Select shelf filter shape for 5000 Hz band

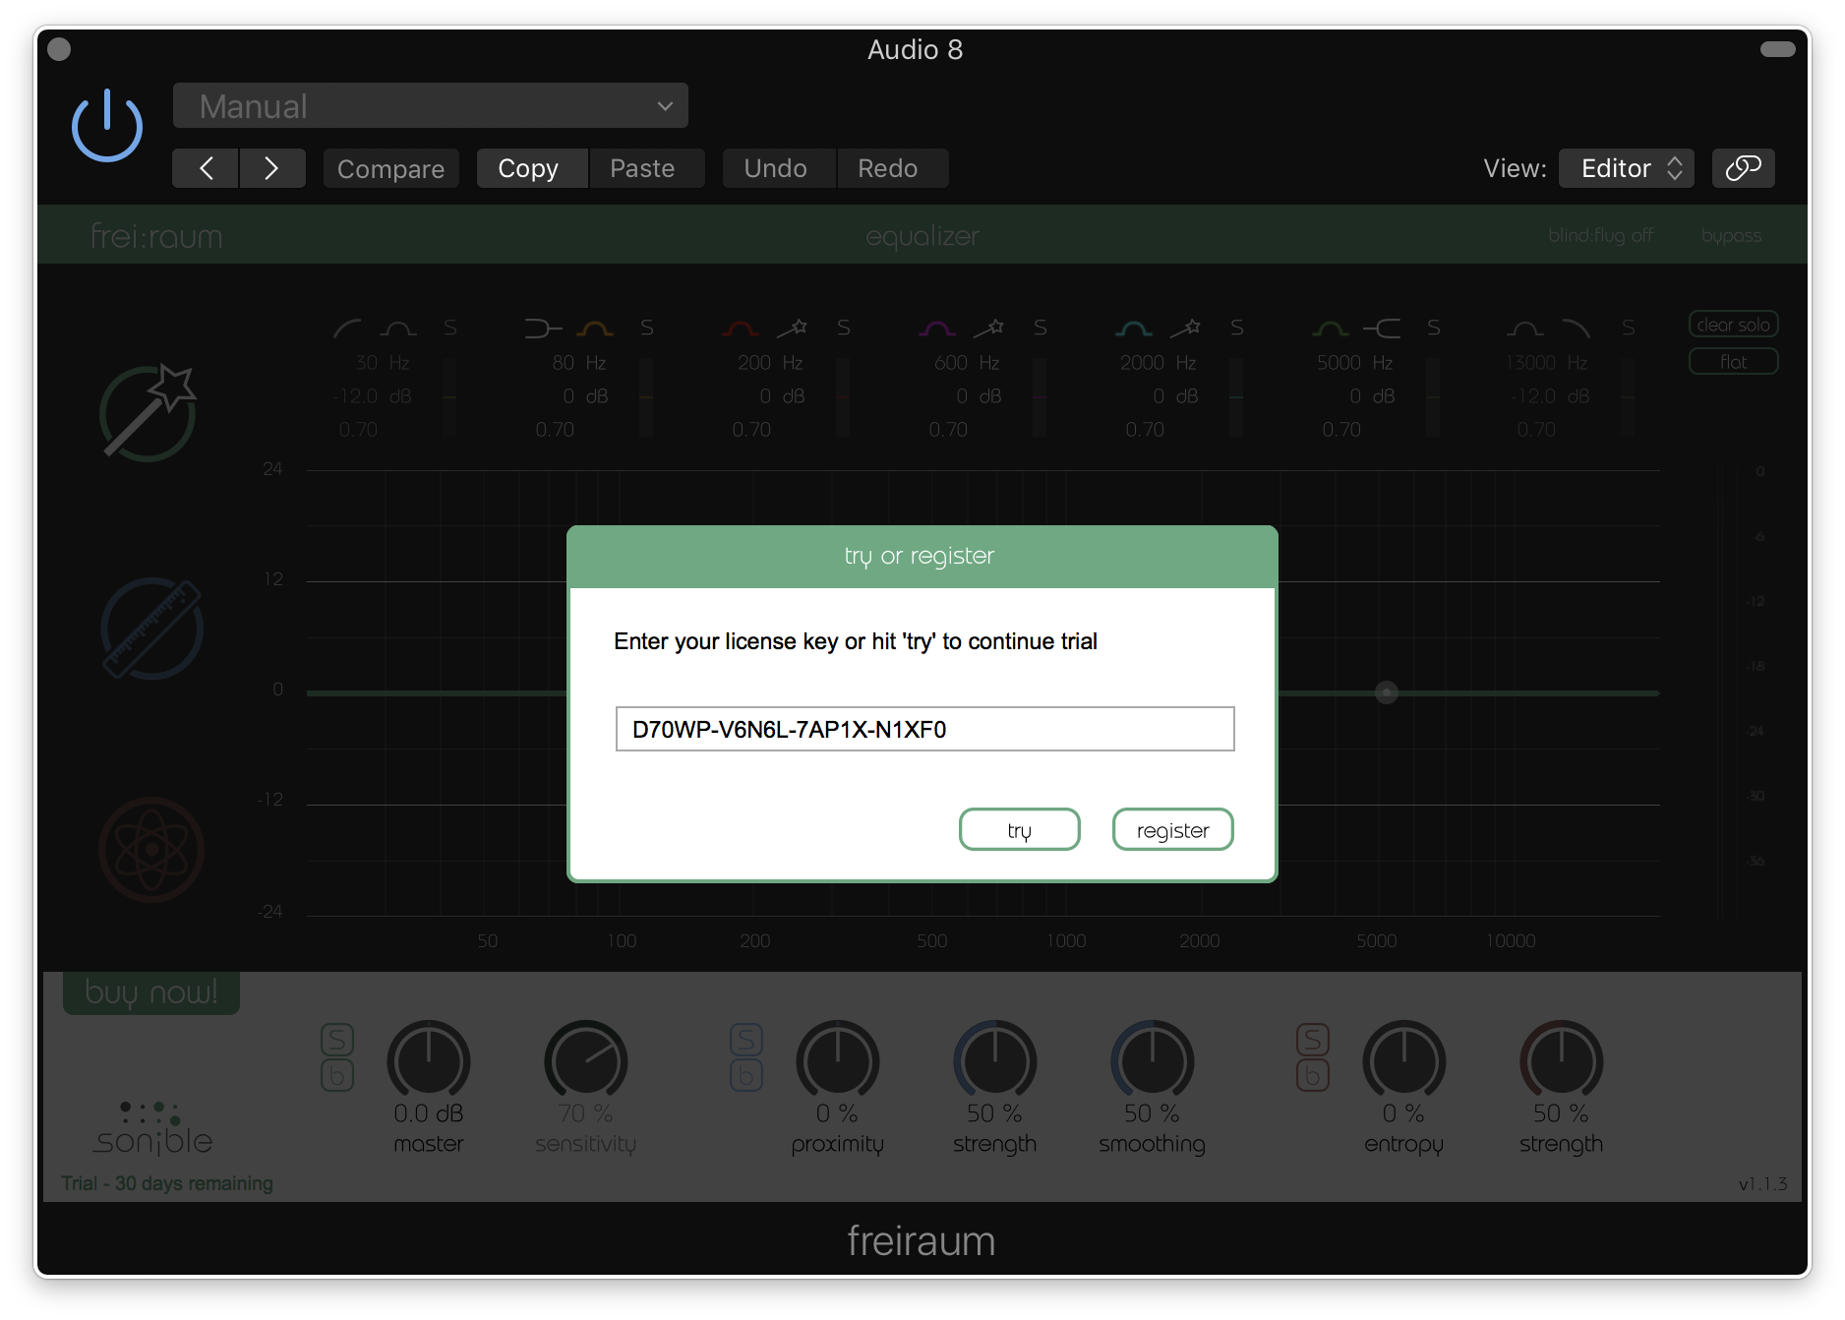click(x=1382, y=328)
